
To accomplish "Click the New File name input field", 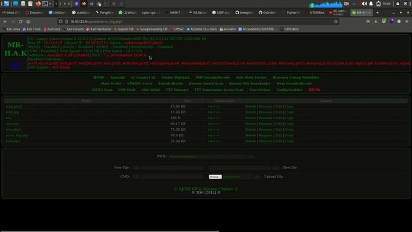I will [x=172, y=168].
